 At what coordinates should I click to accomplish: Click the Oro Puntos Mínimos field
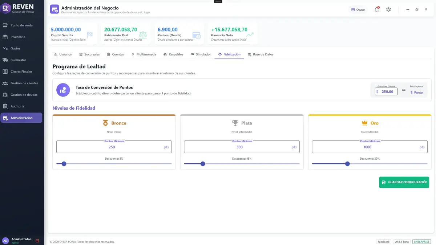[x=370, y=147]
